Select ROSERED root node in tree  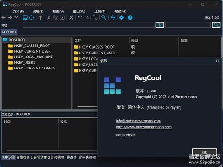(17, 40)
